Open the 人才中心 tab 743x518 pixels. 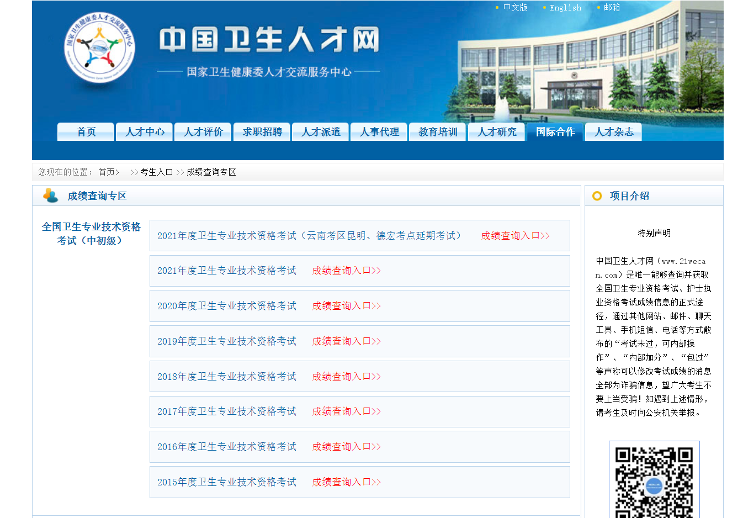[x=144, y=131]
